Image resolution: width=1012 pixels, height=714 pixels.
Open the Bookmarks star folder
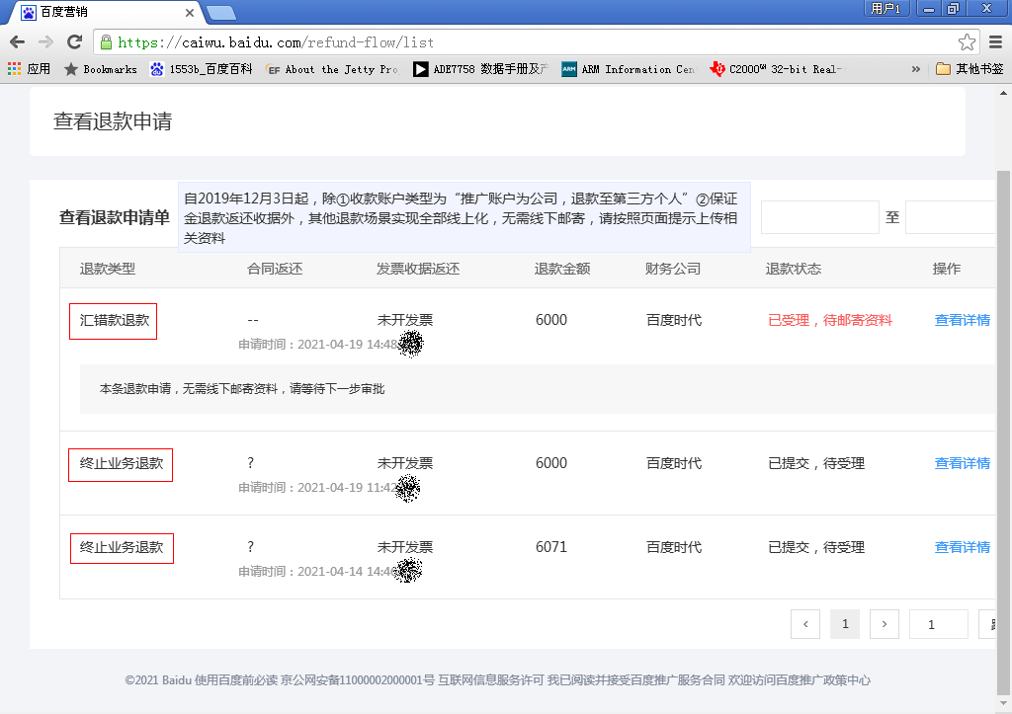(100, 69)
